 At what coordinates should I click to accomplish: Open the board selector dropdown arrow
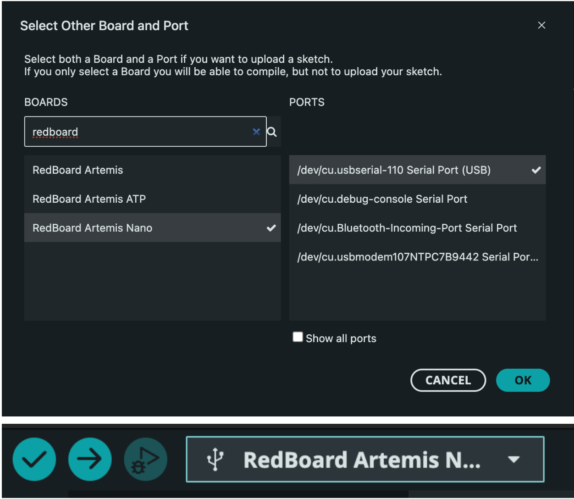(514, 460)
